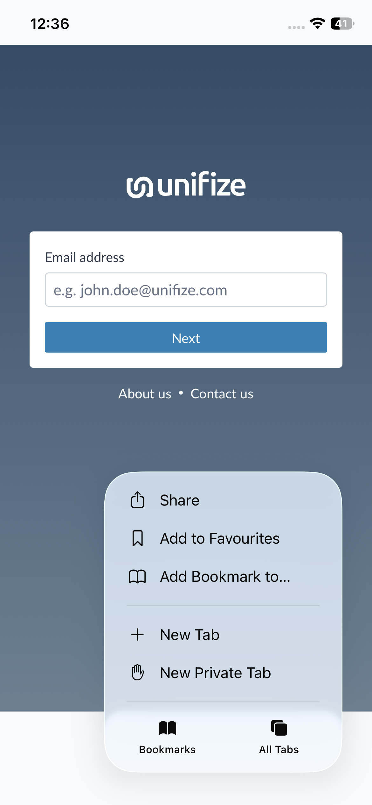Image resolution: width=372 pixels, height=805 pixels.
Task: Open Bookmarks via the filled book icon
Action: [x=167, y=728]
